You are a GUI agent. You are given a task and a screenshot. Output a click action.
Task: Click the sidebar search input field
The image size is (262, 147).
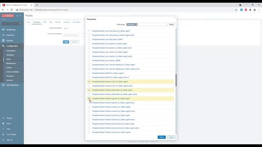(x=10, y=24)
